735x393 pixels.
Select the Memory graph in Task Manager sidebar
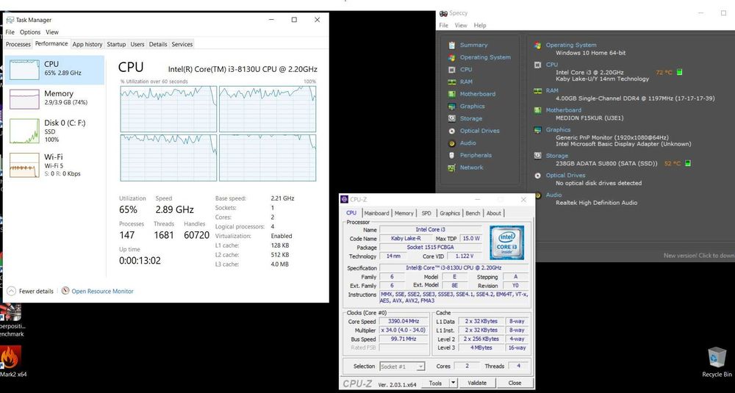(x=24, y=99)
